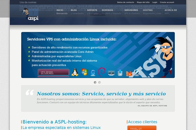Click 'Nosotros somos: Servicio' quote heading
196x130 pixels.
(x=101, y=94)
